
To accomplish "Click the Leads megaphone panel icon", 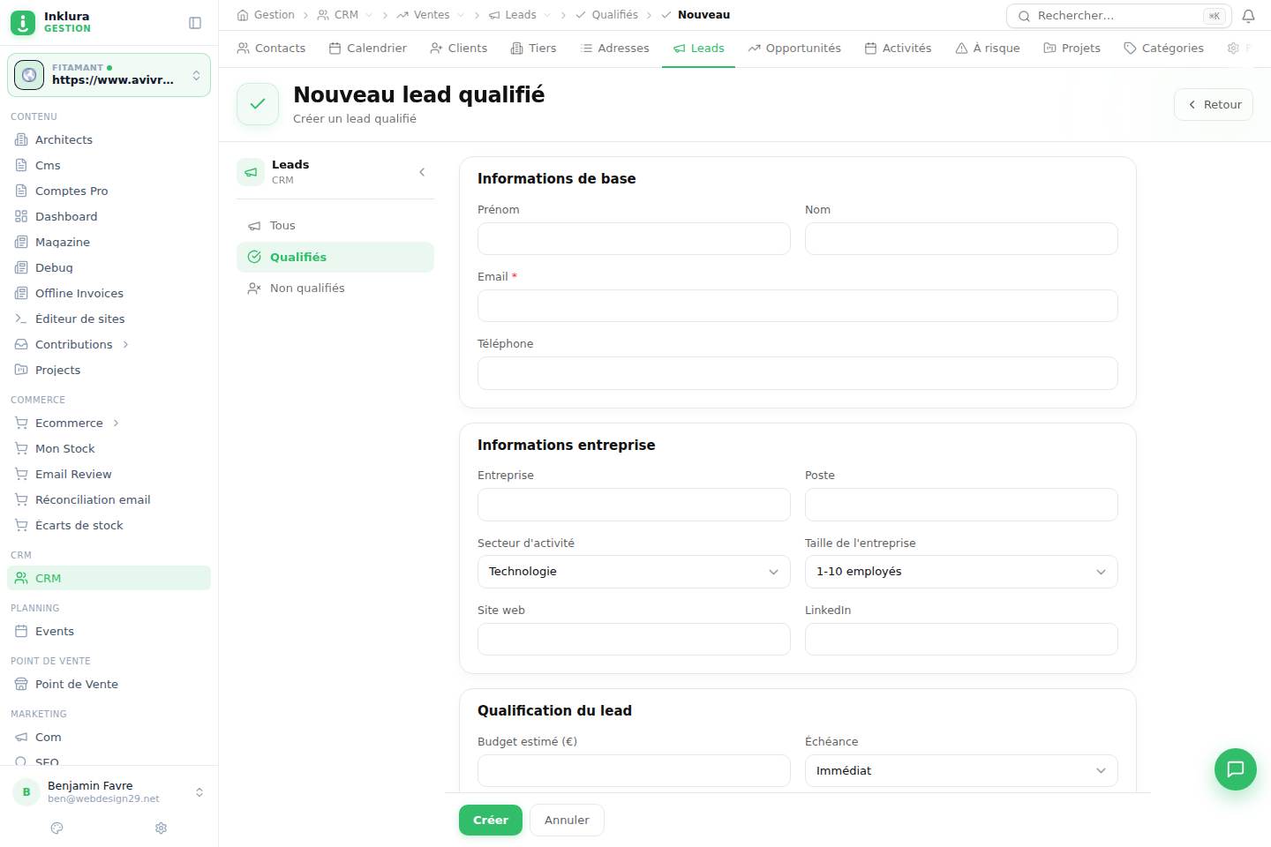I will tap(251, 172).
